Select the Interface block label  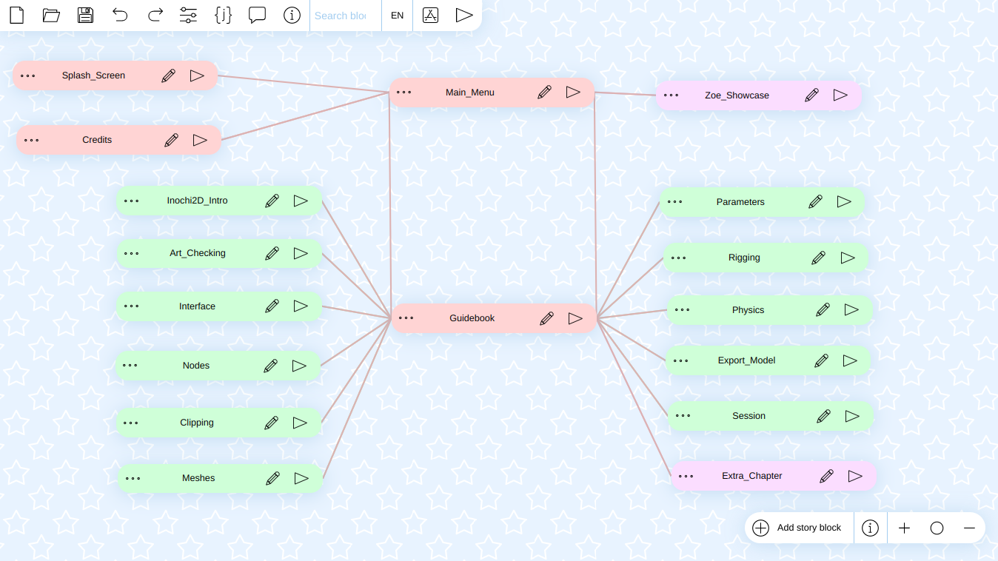tap(197, 306)
